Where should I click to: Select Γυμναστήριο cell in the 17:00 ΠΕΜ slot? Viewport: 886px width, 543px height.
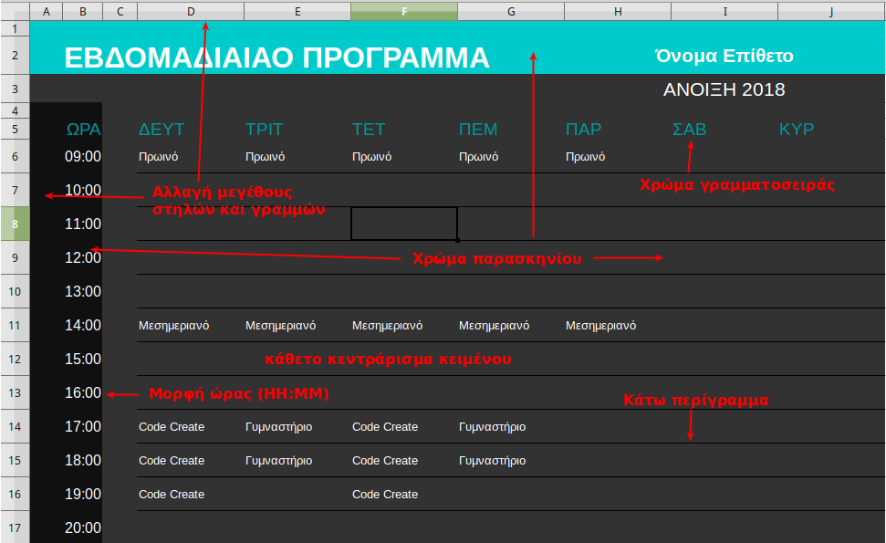pos(492,426)
